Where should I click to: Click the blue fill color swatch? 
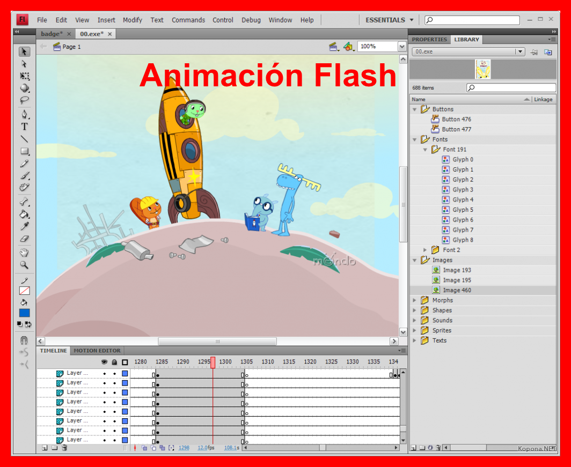(24, 313)
